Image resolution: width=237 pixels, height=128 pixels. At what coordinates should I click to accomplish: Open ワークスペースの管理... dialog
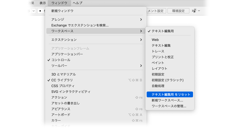[169, 106]
